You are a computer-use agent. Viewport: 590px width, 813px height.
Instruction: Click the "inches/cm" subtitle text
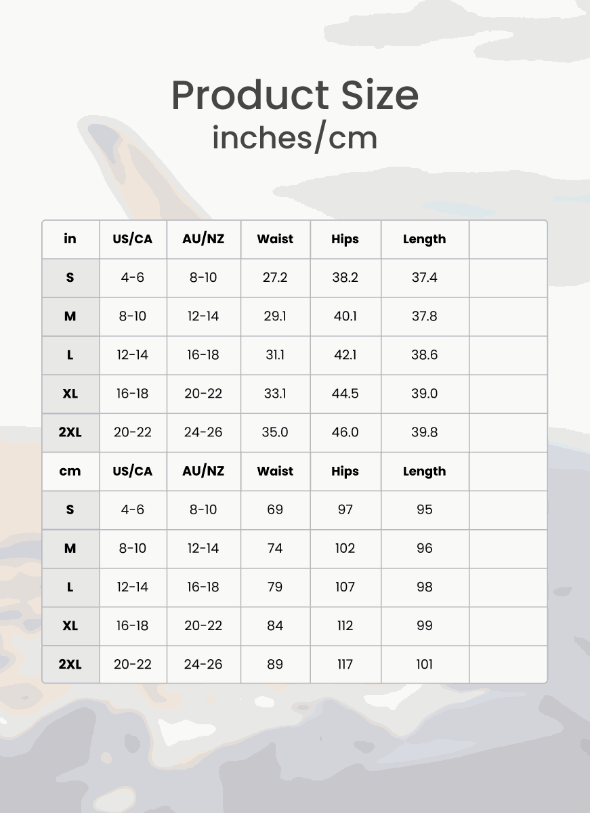pyautogui.click(x=295, y=138)
